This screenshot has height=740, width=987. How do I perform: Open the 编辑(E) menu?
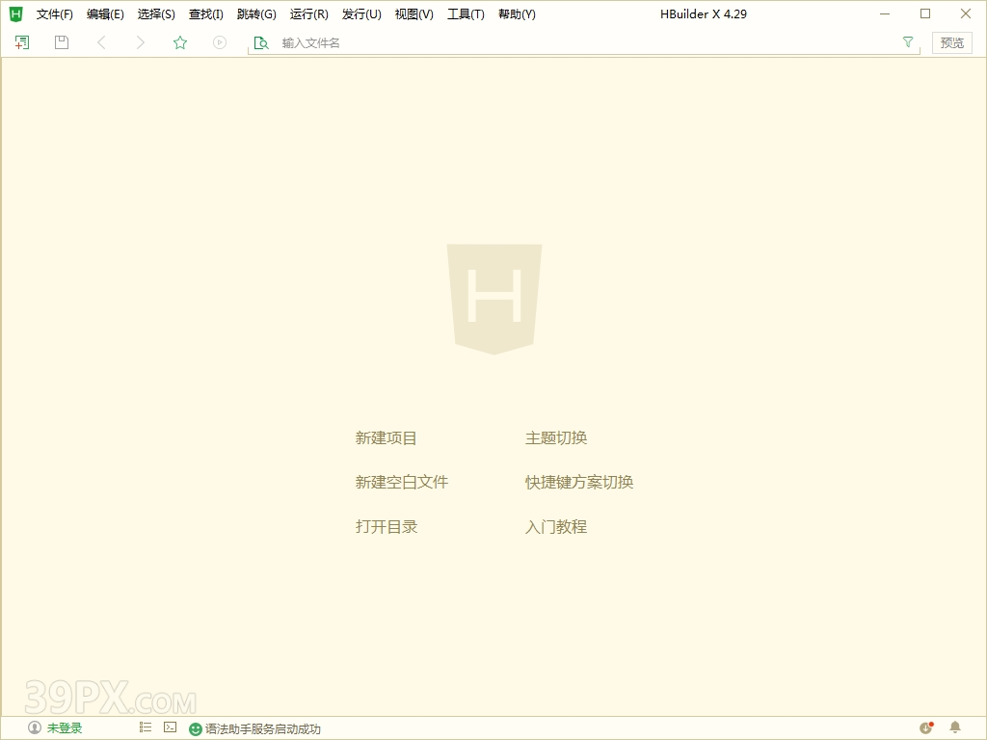[x=105, y=13]
